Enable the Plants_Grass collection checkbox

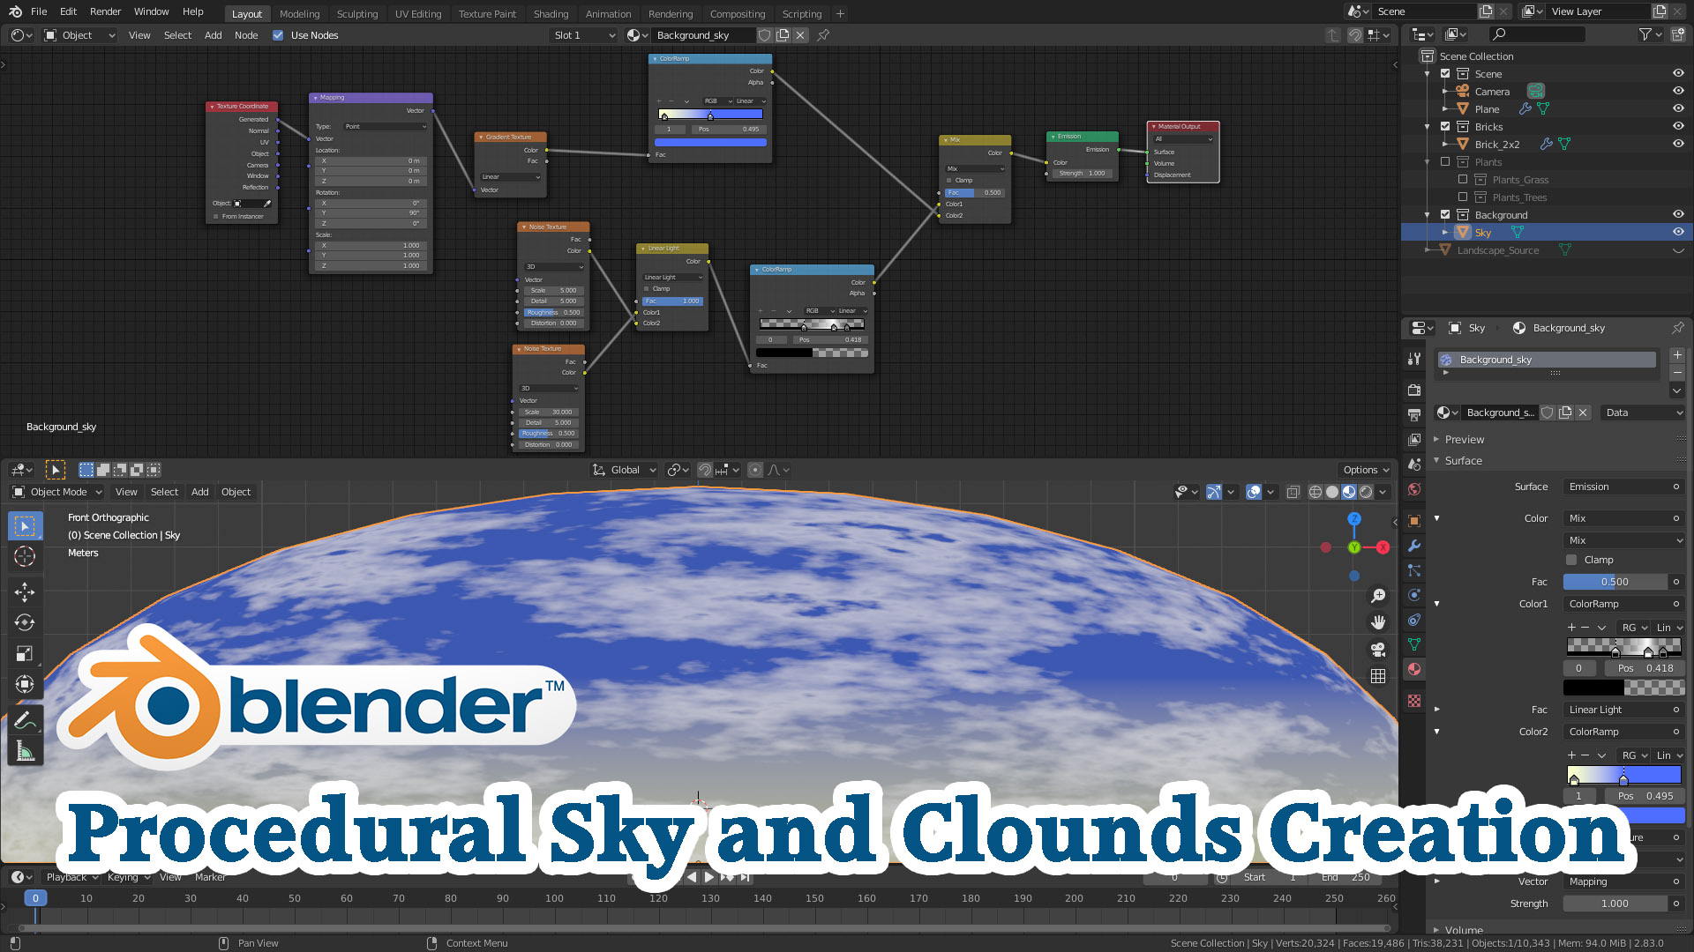coord(1463,179)
